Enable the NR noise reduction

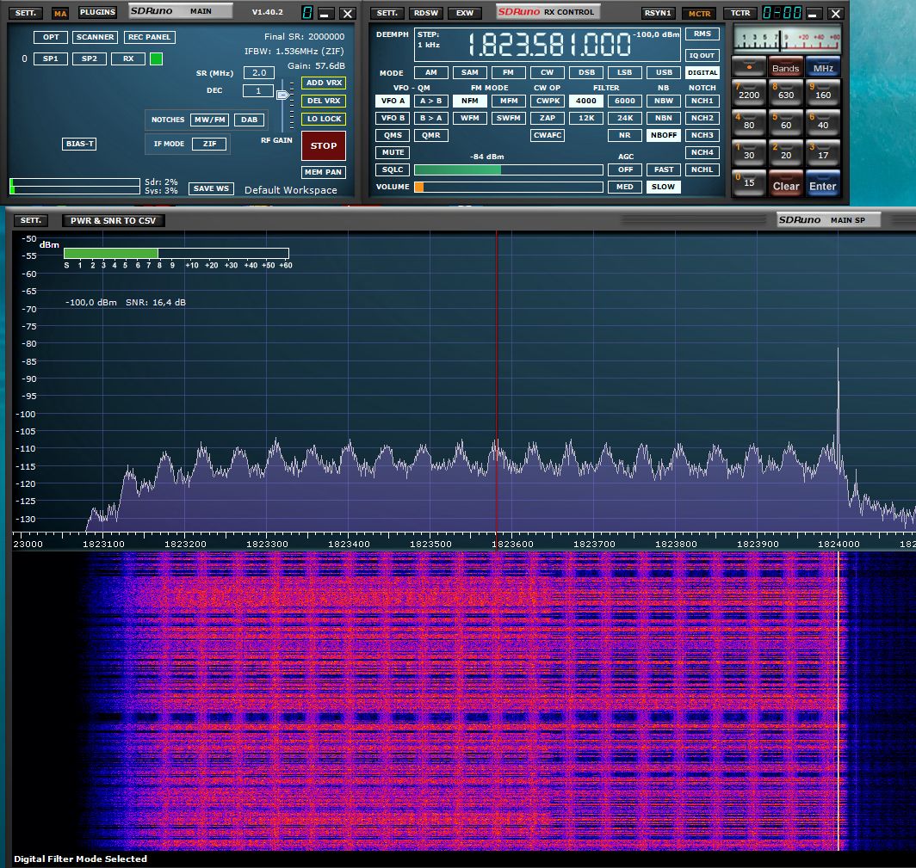pyautogui.click(x=624, y=135)
